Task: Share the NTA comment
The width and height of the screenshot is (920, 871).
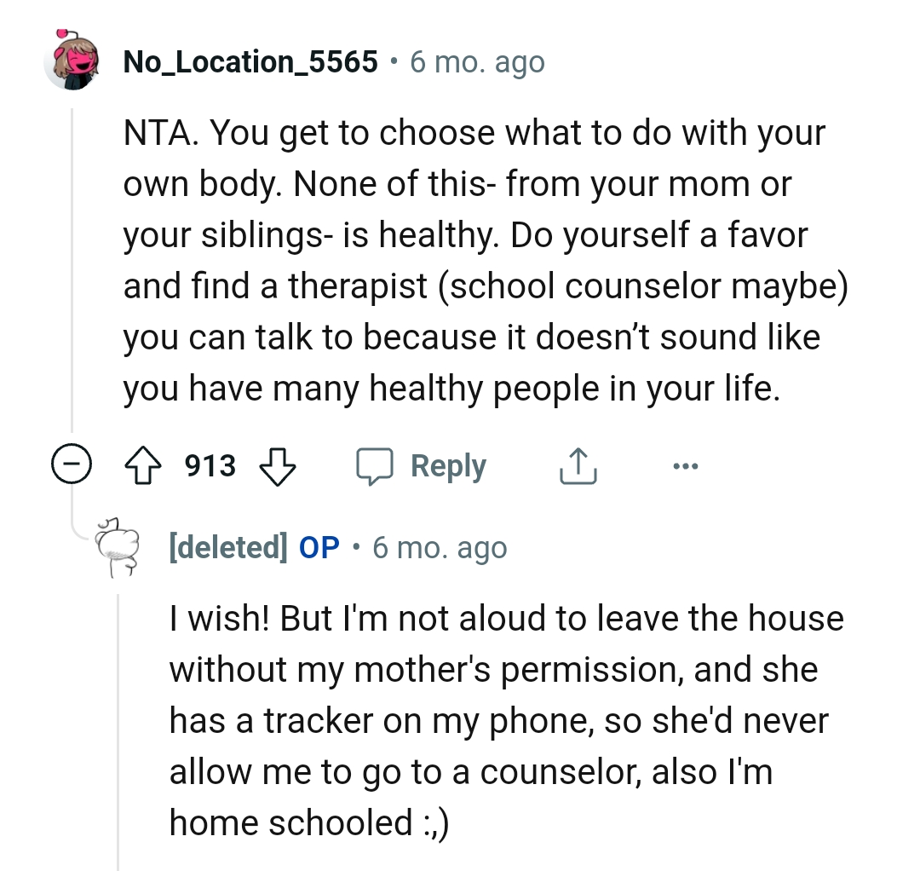Action: (578, 465)
